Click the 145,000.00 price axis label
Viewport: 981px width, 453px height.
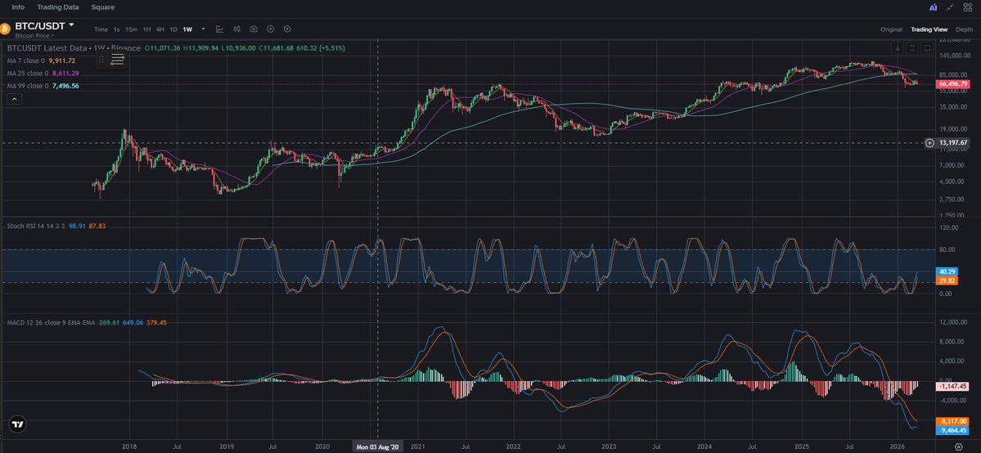(953, 56)
